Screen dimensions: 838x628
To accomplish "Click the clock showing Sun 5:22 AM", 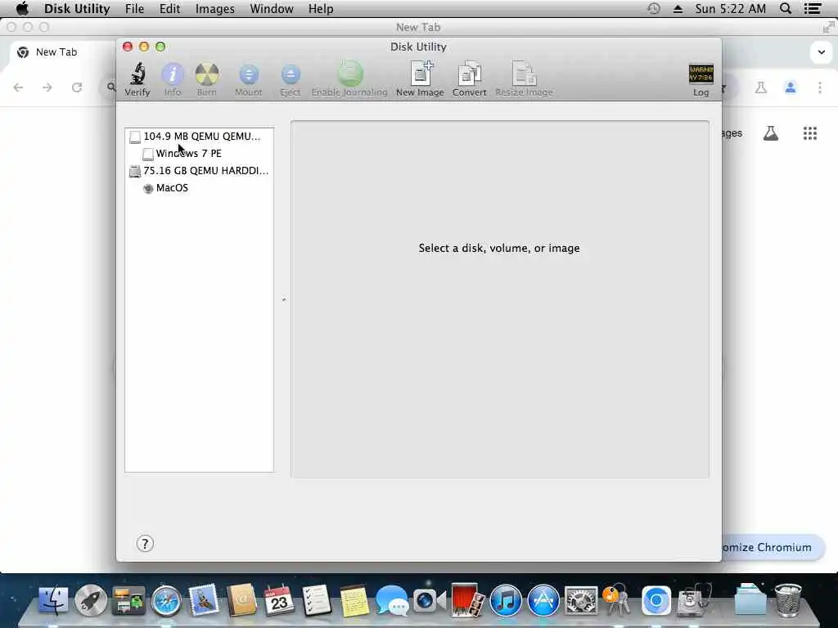I will click(x=730, y=8).
